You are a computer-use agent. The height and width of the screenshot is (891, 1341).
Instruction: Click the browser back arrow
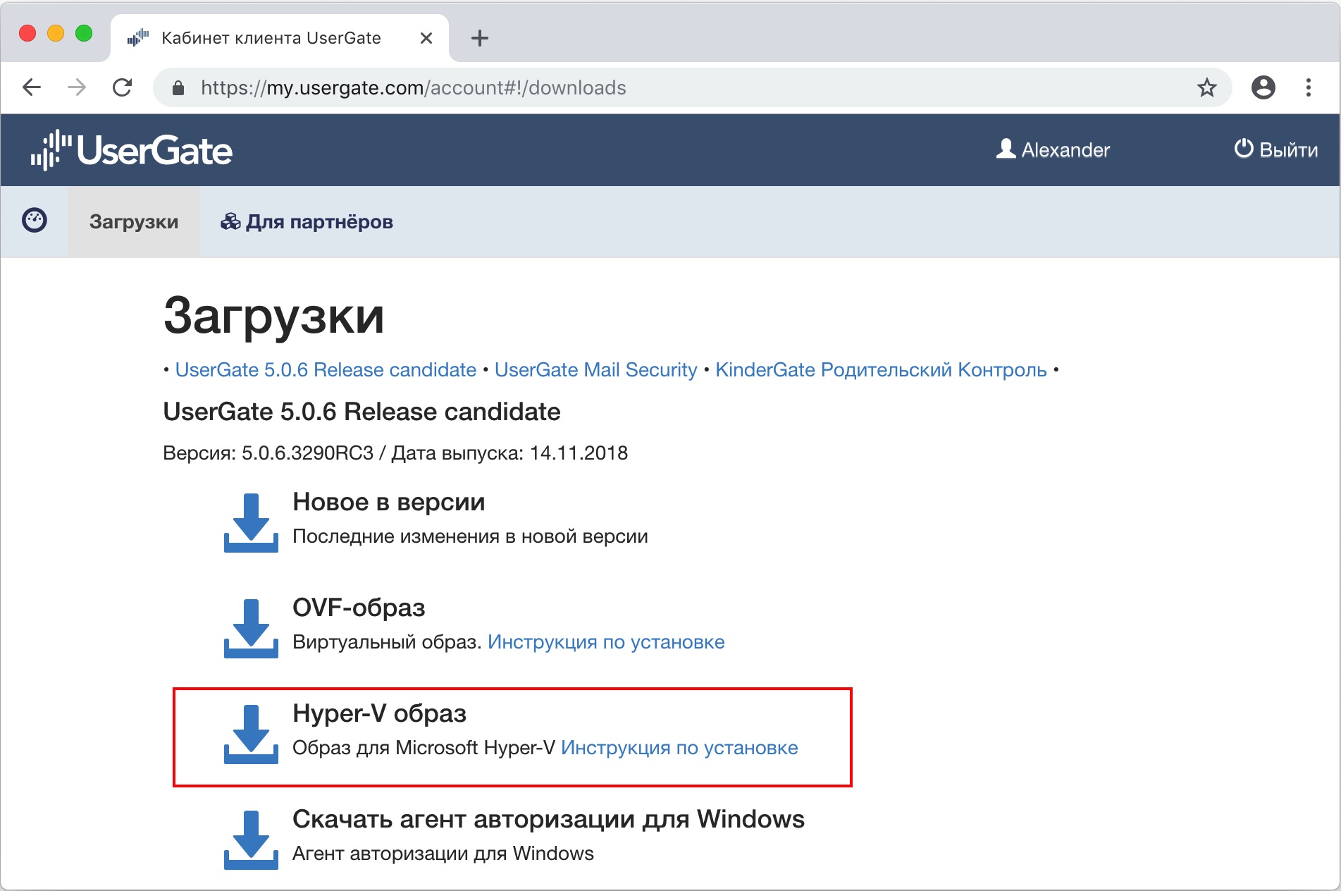(x=32, y=87)
